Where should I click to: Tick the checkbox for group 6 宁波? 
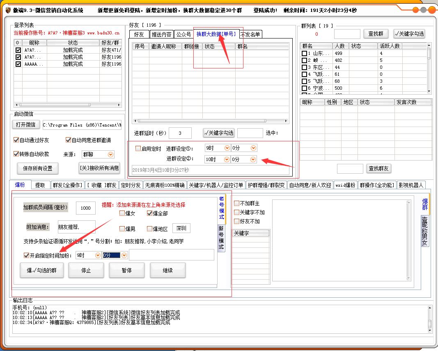pyautogui.click(x=305, y=88)
